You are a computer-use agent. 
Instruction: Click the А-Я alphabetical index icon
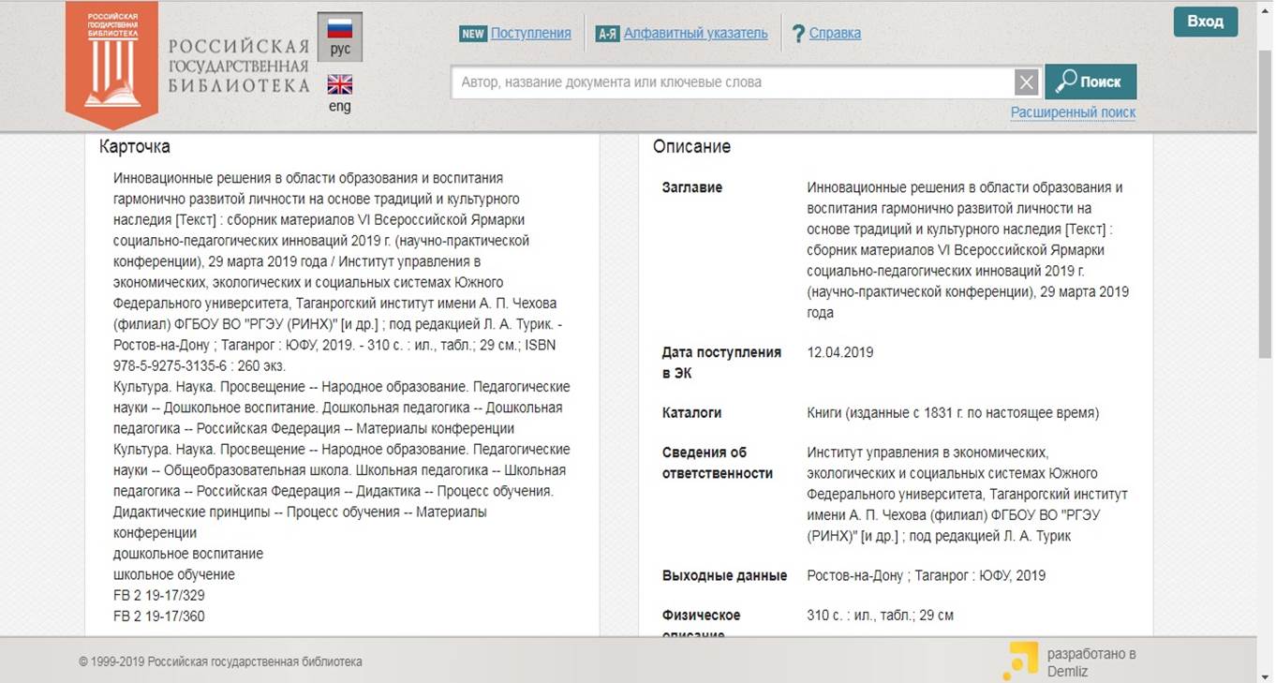(x=607, y=34)
